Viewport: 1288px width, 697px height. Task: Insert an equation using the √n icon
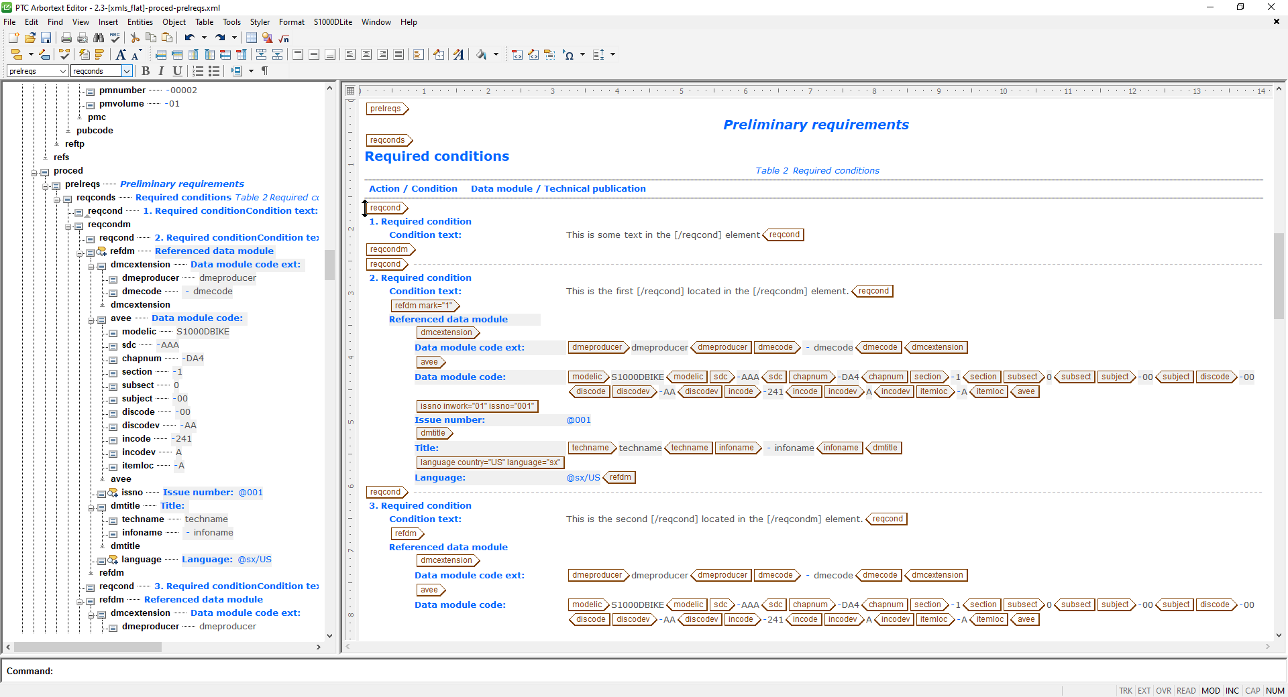click(283, 39)
